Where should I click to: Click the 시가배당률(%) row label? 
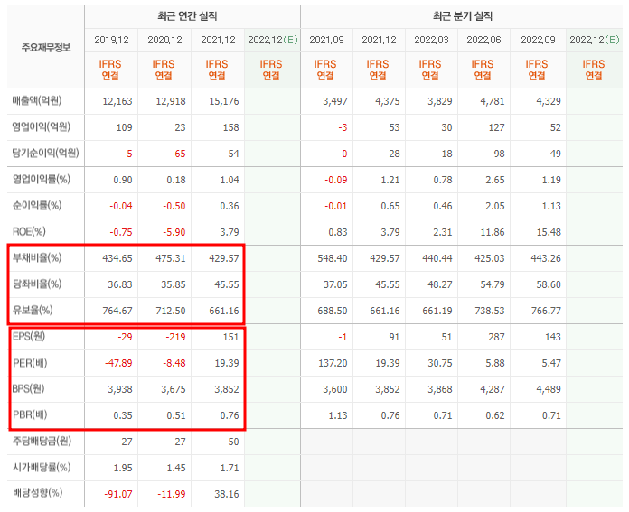pos(42,467)
